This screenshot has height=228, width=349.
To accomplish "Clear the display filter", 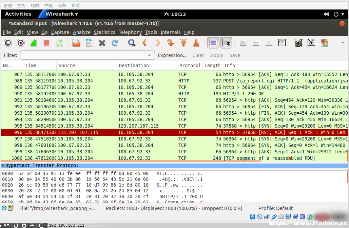I will [198, 55].
